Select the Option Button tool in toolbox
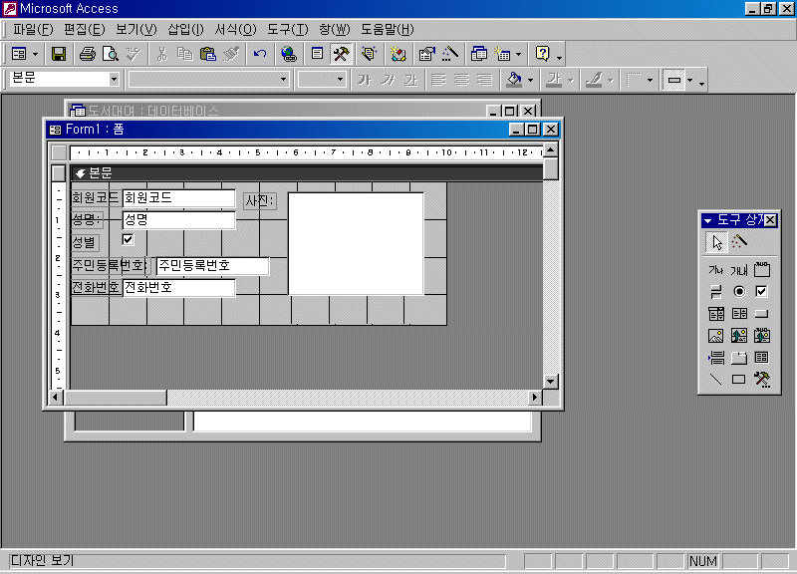 pyautogui.click(x=739, y=291)
